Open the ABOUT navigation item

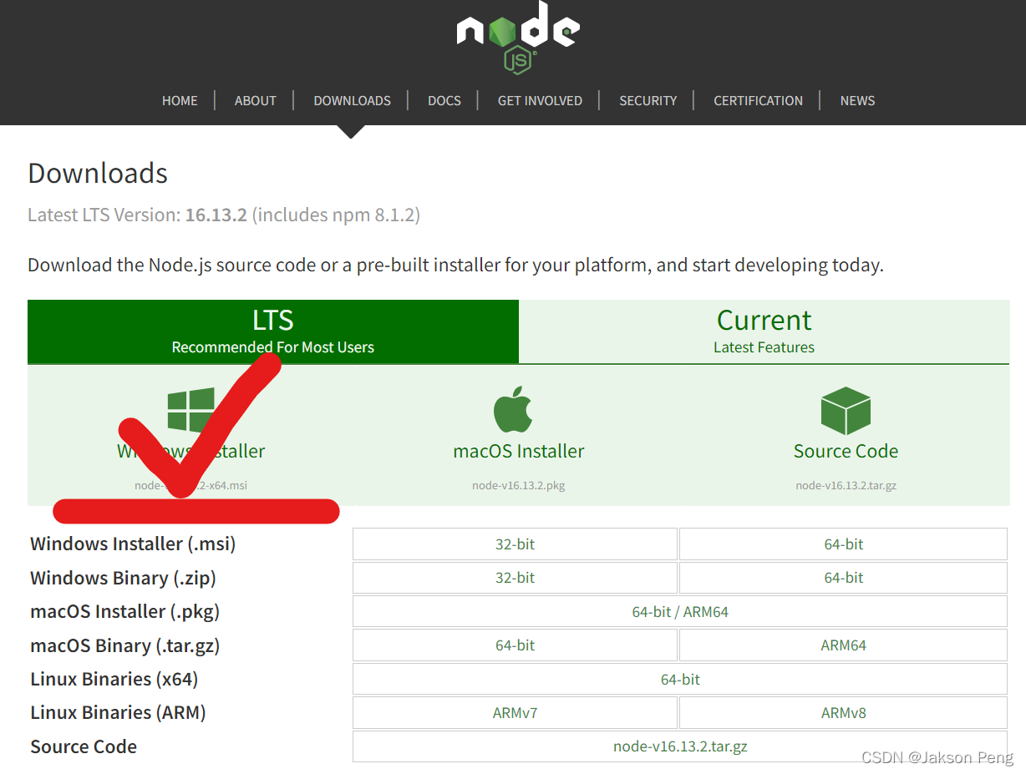pos(255,100)
